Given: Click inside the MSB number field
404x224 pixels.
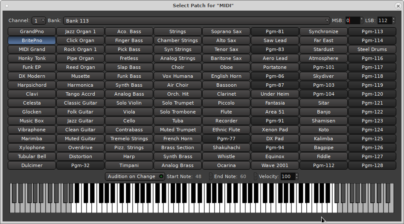Looking at the screenshot, I should [352, 20].
